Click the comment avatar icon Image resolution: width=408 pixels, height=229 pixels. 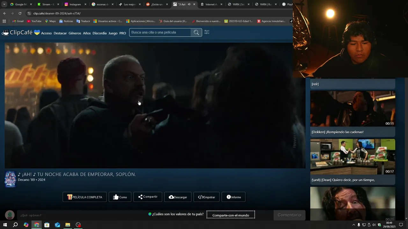(10, 215)
